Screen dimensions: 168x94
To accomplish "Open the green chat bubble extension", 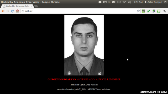I will click(x=159, y=11).
